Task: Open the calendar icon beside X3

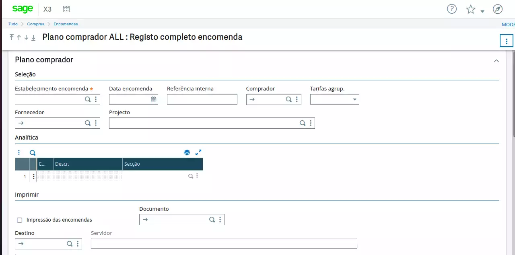Action: (x=66, y=9)
